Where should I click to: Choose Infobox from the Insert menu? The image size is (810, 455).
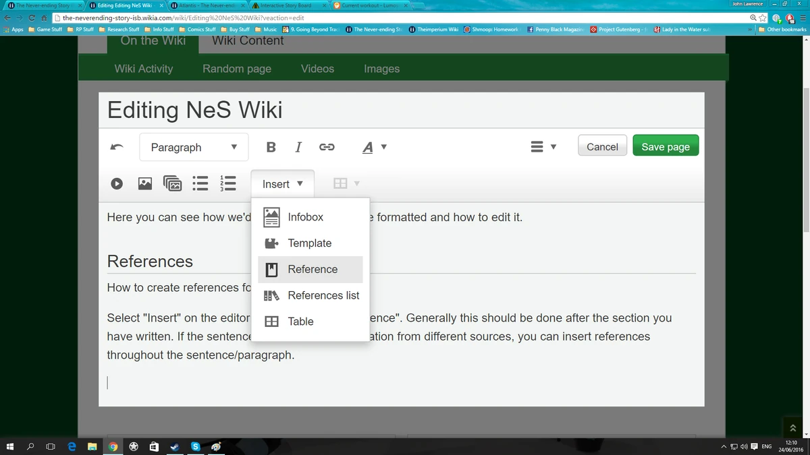(305, 217)
